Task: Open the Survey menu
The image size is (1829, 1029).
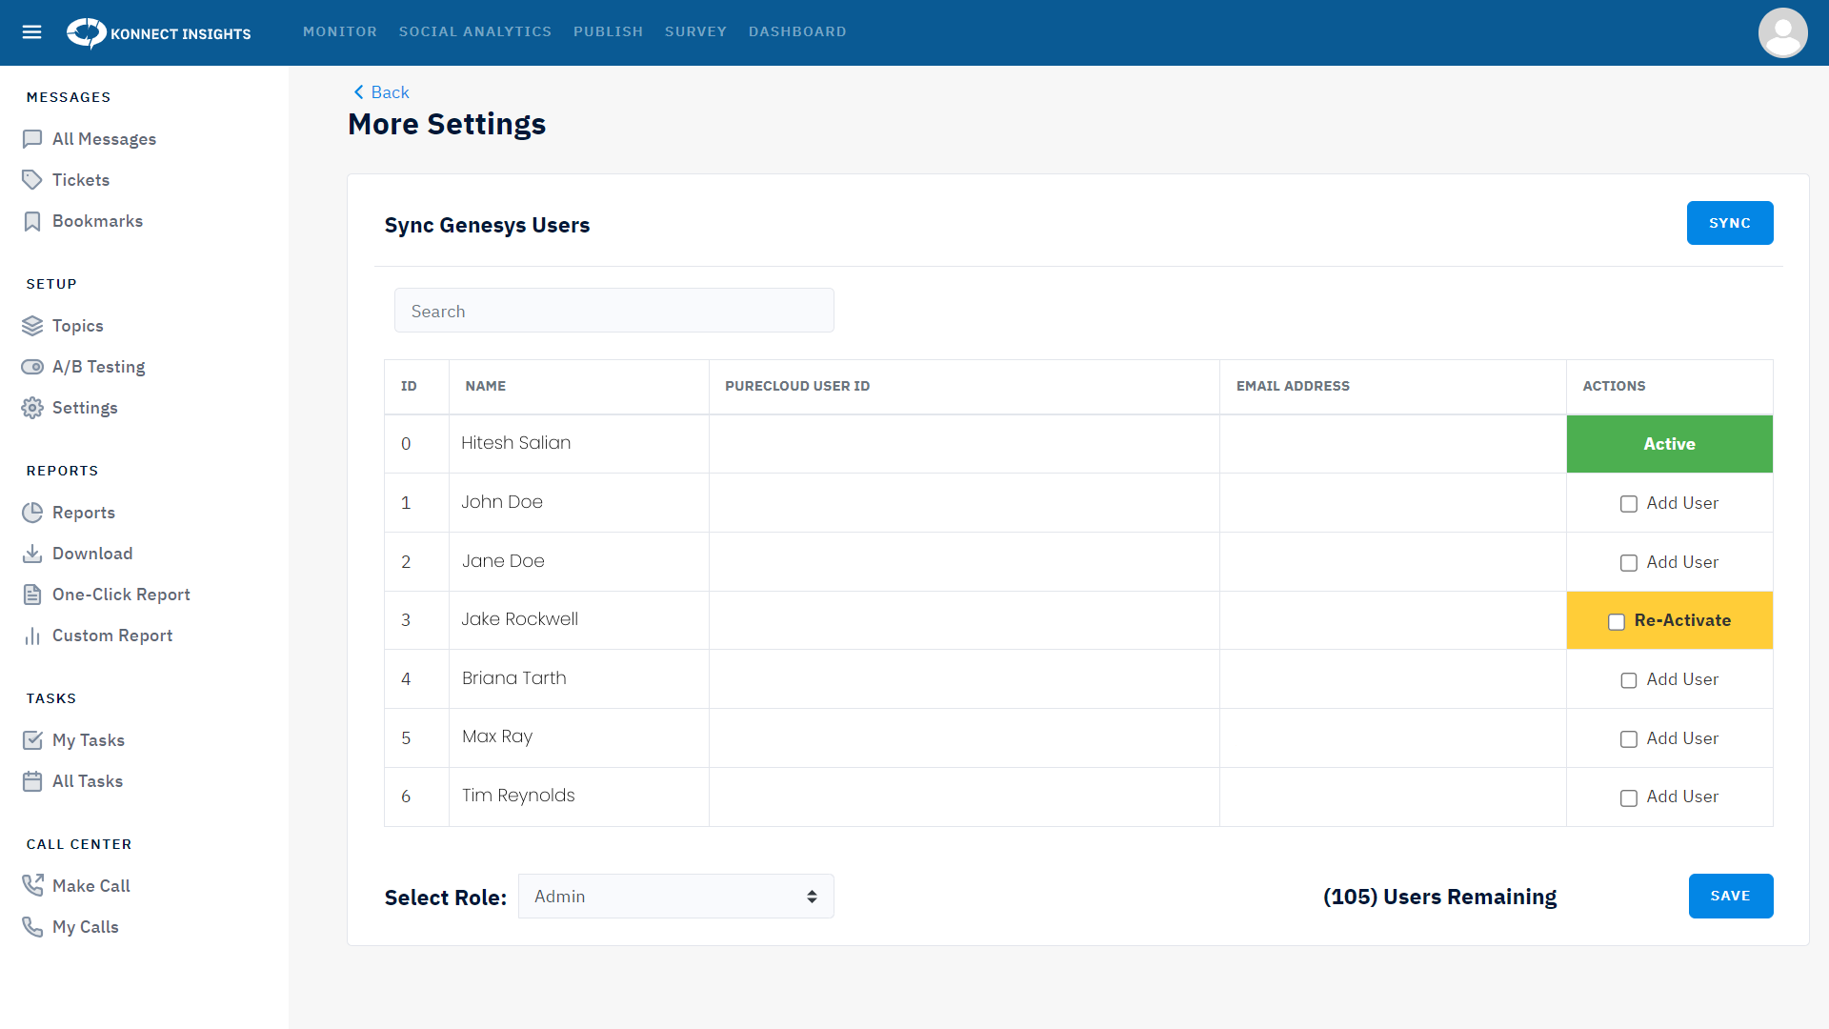Action: (x=695, y=31)
